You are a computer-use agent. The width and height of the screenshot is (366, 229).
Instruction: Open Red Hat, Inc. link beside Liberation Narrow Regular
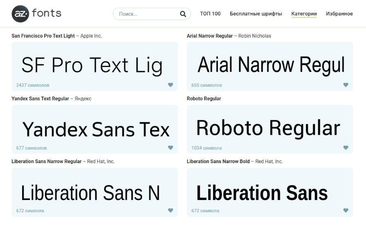[101, 162]
